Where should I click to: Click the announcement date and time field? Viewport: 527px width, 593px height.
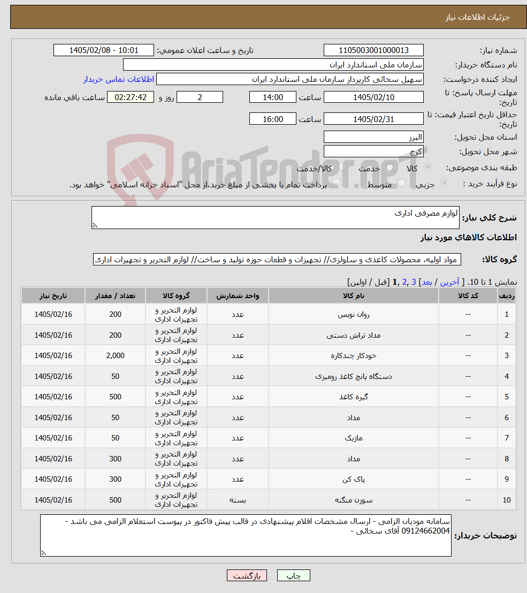pos(104,50)
